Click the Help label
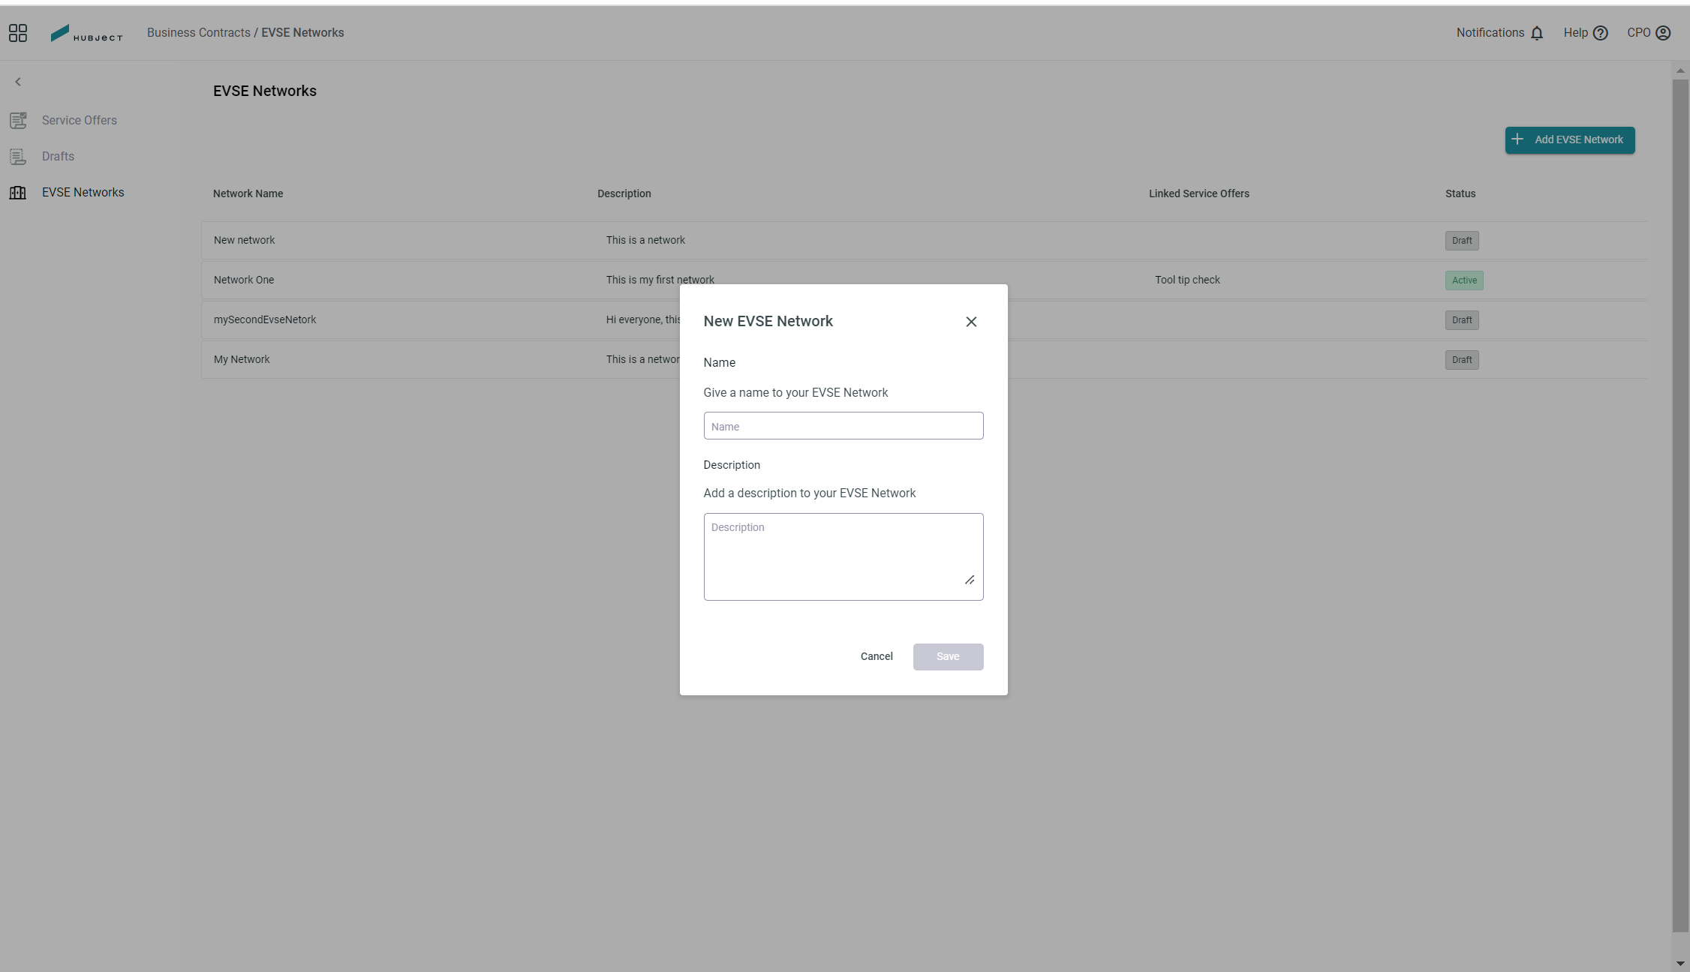Viewport: 1690px width, 972px height. coord(1576,32)
